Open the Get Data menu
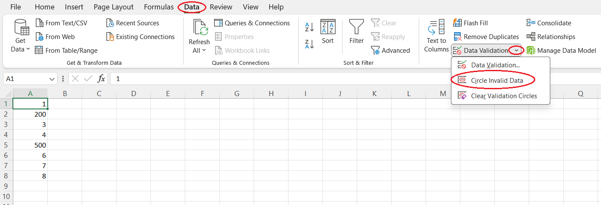This screenshot has height=205, width=601. point(21,36)
